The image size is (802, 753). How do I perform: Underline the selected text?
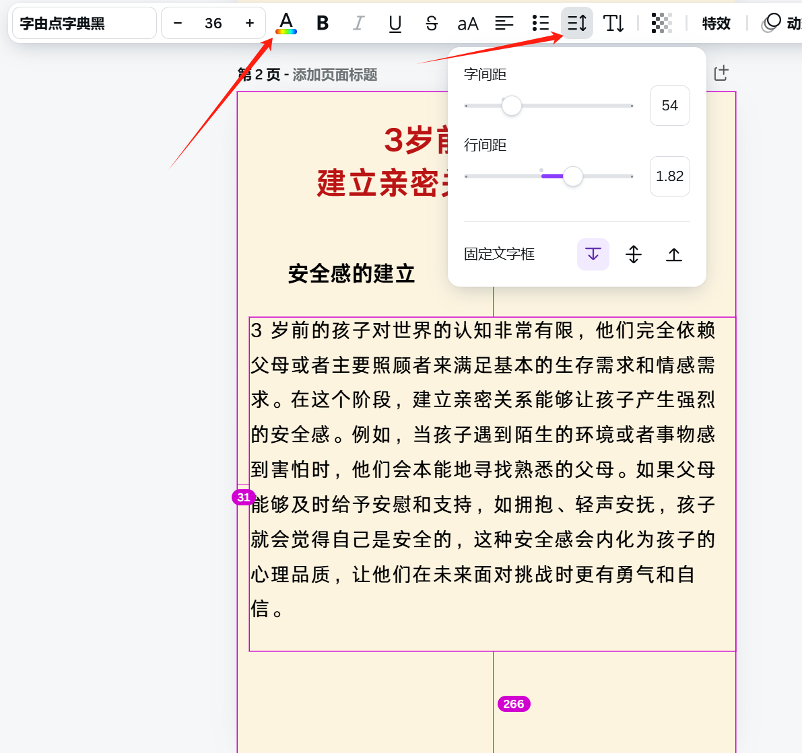click(x=395, y=23)
